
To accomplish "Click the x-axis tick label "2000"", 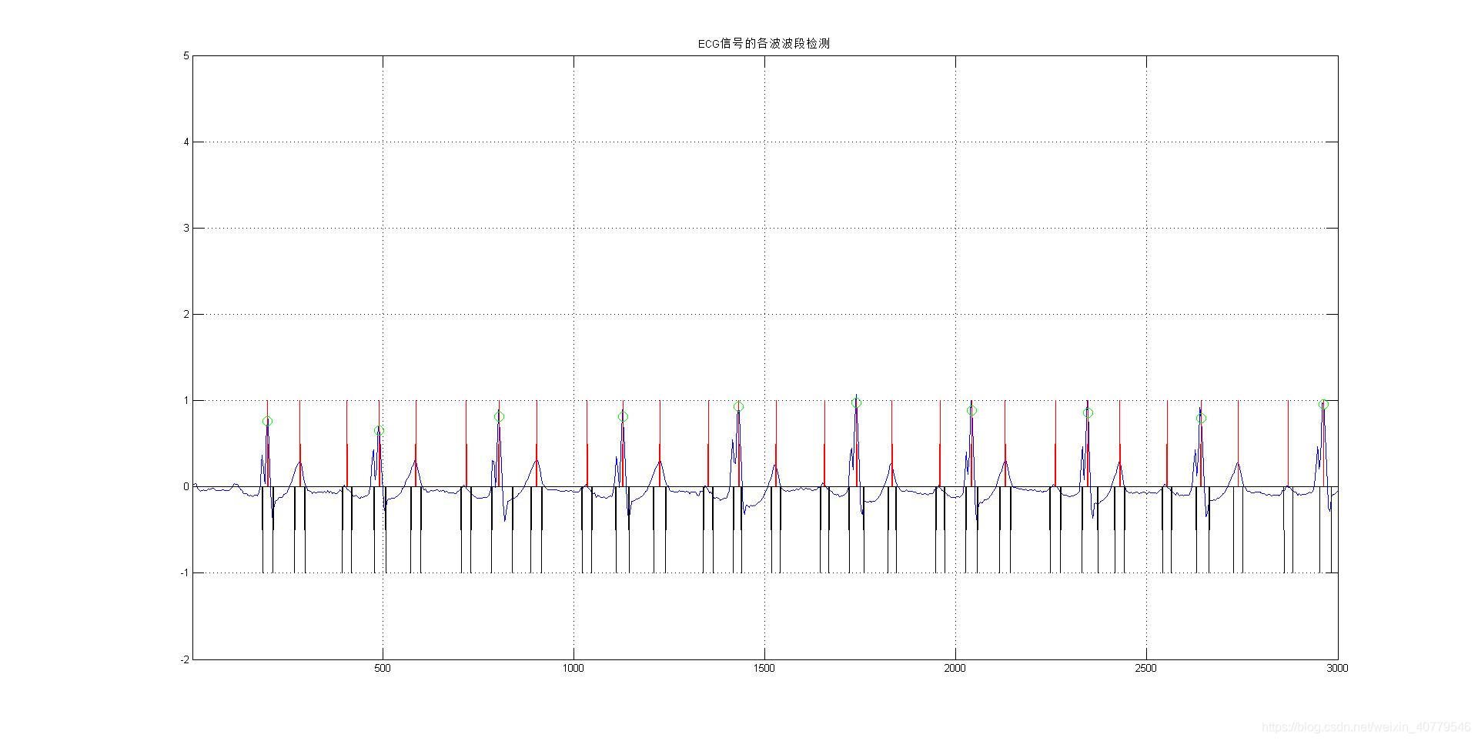I will [955, 668].
